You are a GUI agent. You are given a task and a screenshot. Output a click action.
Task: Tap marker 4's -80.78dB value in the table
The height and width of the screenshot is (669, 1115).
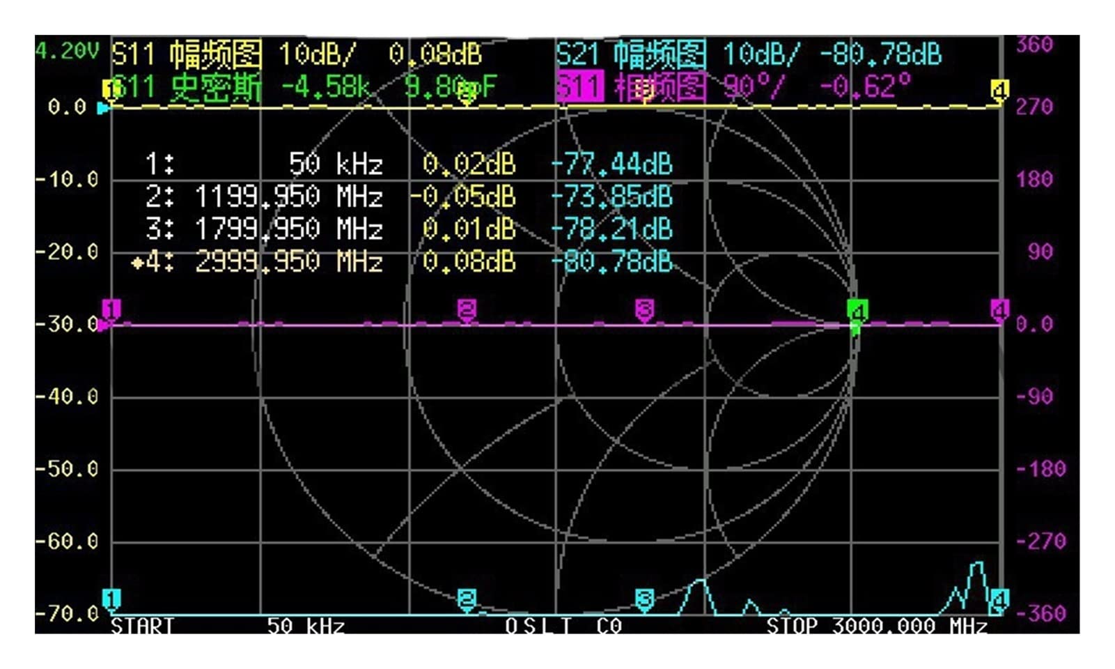click(611, 261)
